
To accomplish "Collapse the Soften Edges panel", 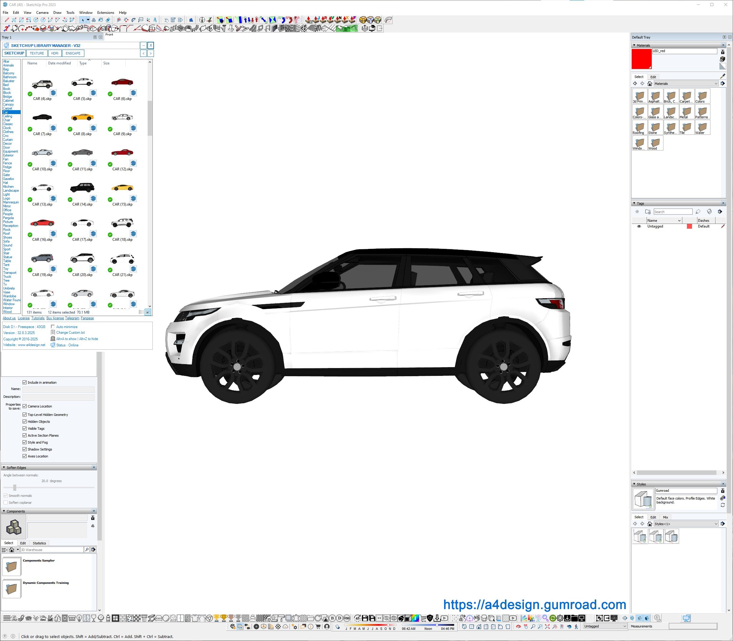I will (4, 468).
